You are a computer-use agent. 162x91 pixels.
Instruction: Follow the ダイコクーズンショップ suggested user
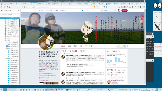(x=115, y=83)
